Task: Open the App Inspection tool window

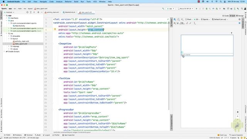Action: (x=69, y=135)
